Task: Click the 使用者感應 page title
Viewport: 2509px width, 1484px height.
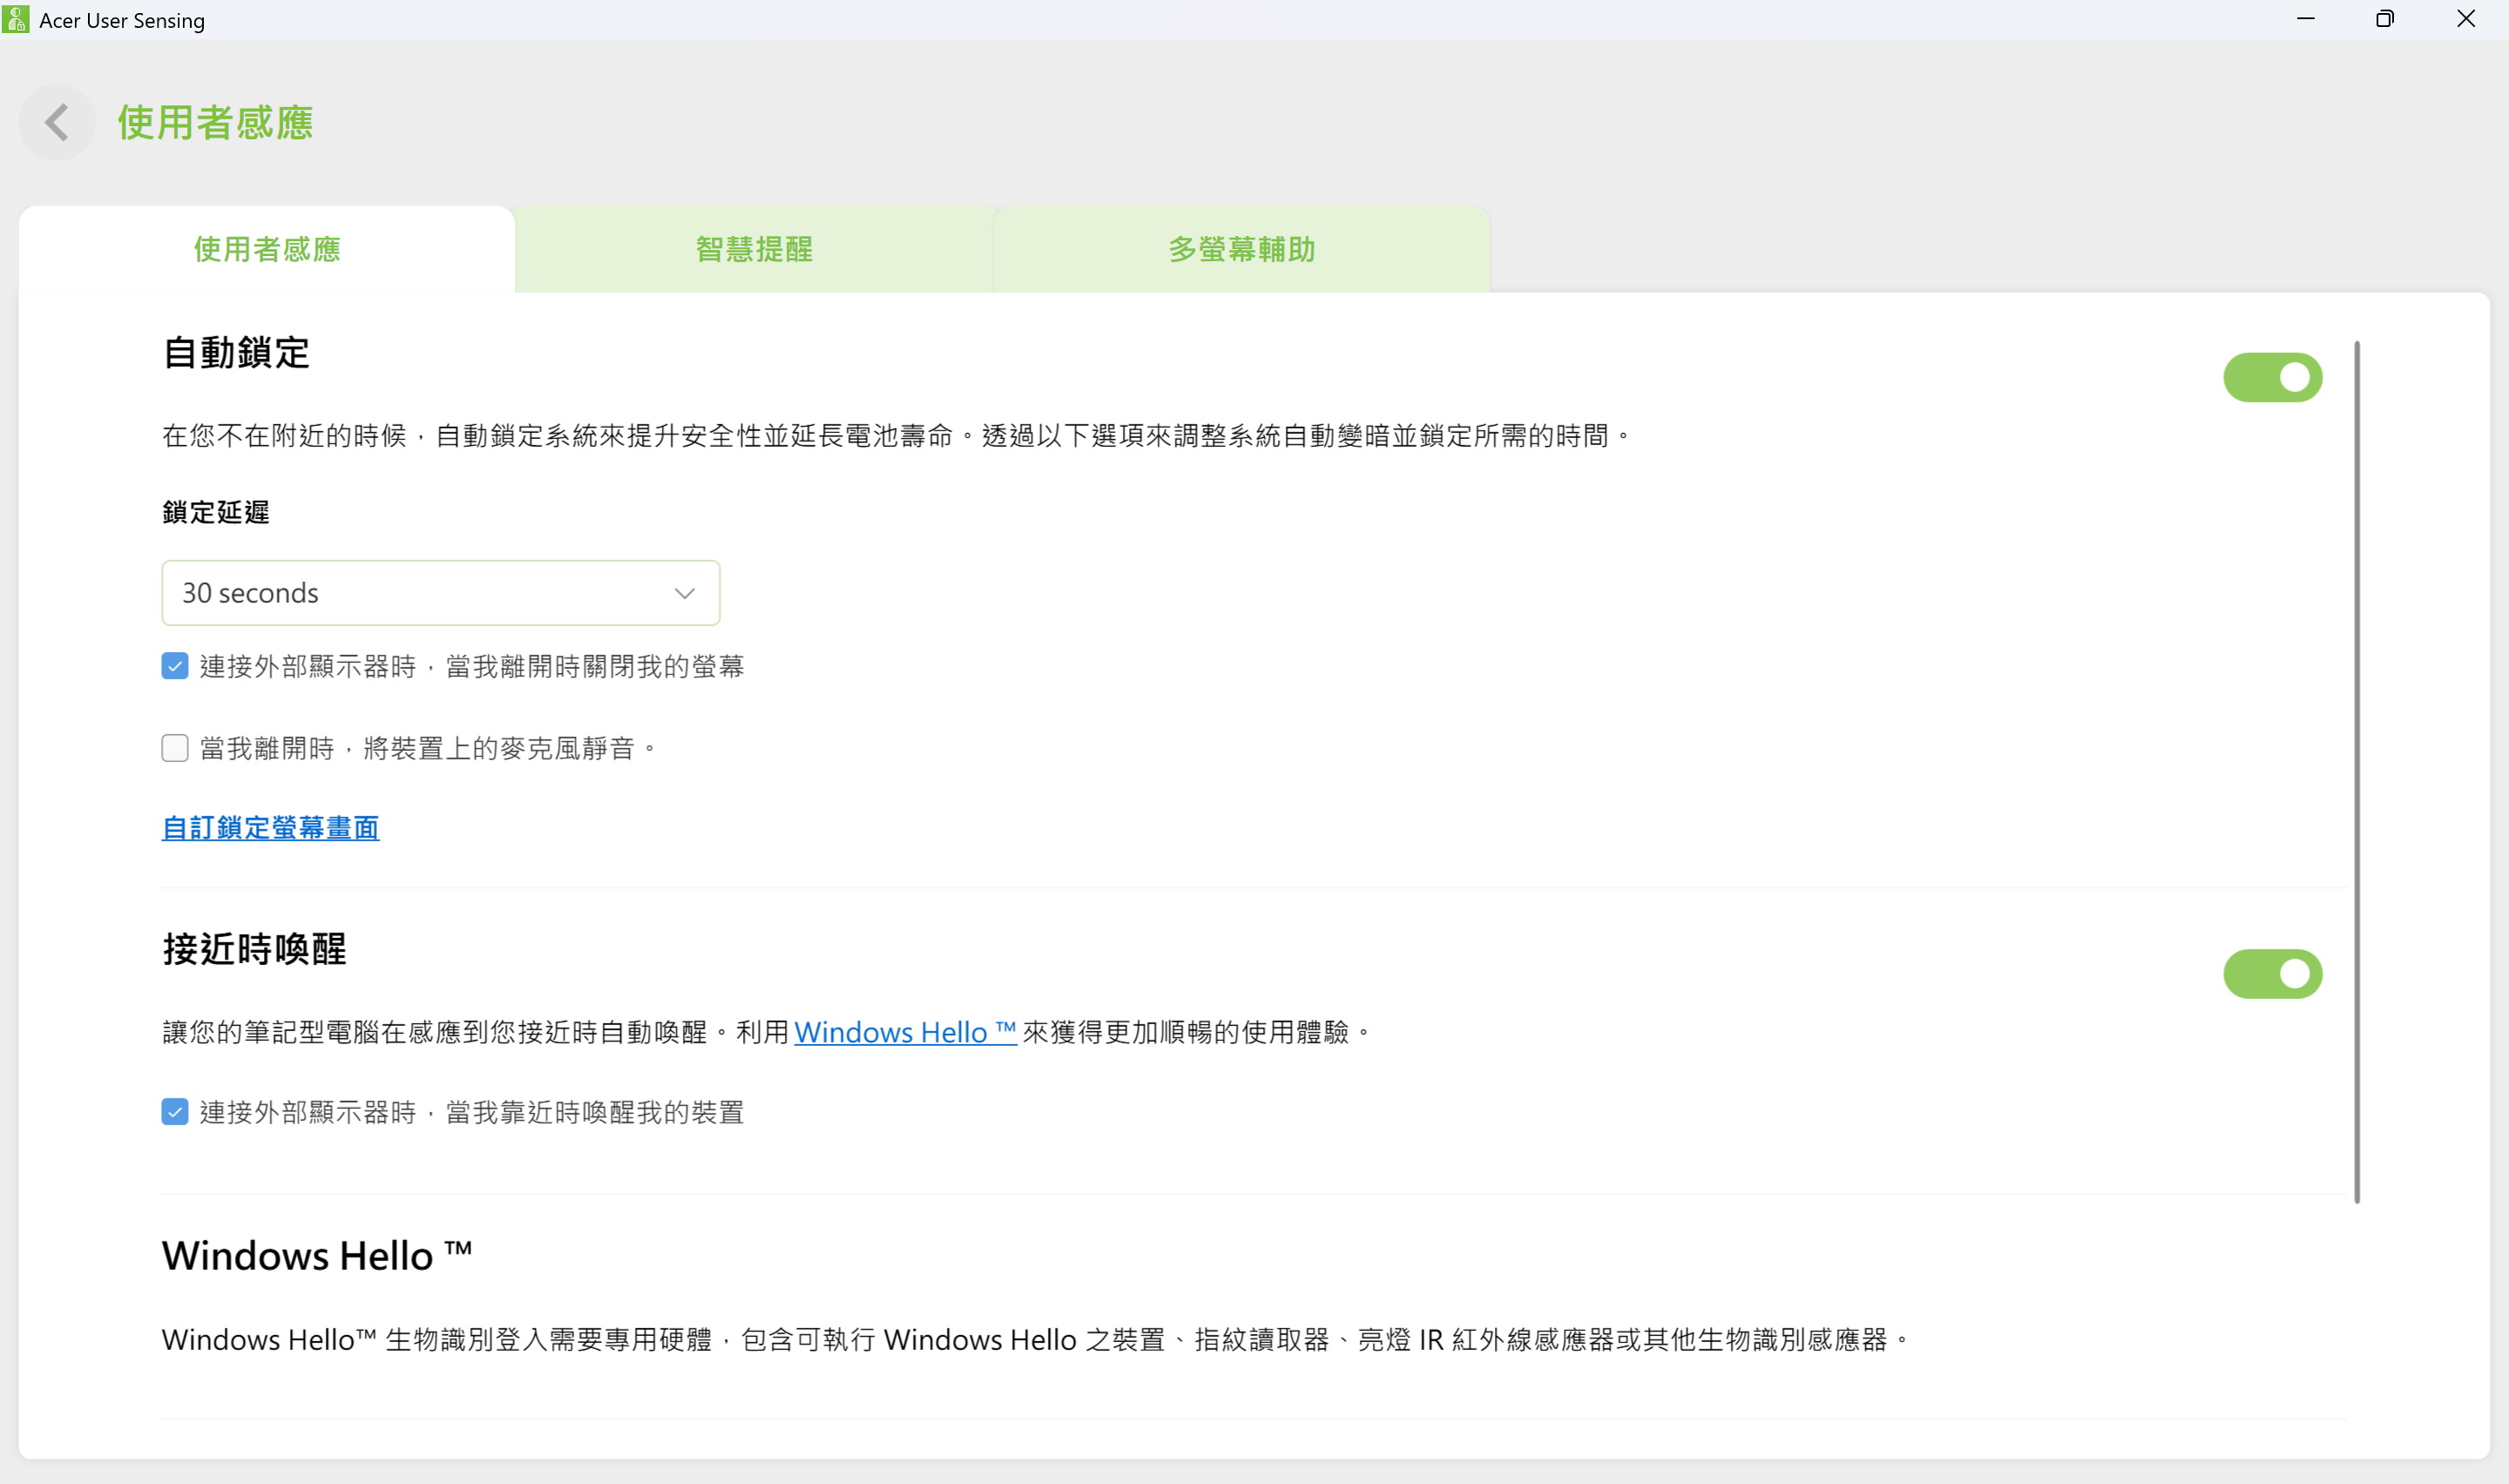Action: pyautogui.click(x=215, y=123)
